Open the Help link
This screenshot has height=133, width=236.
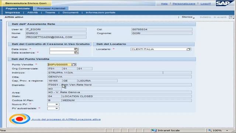(164, 4)
